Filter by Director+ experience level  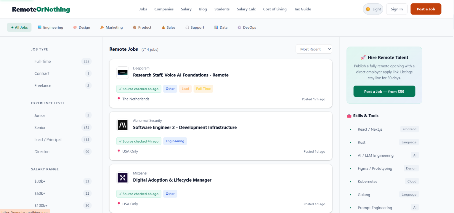pos(61,152)
